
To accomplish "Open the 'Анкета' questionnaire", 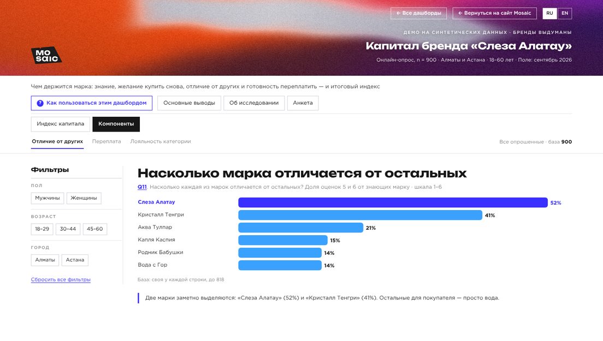I will [x=303, y=103].
